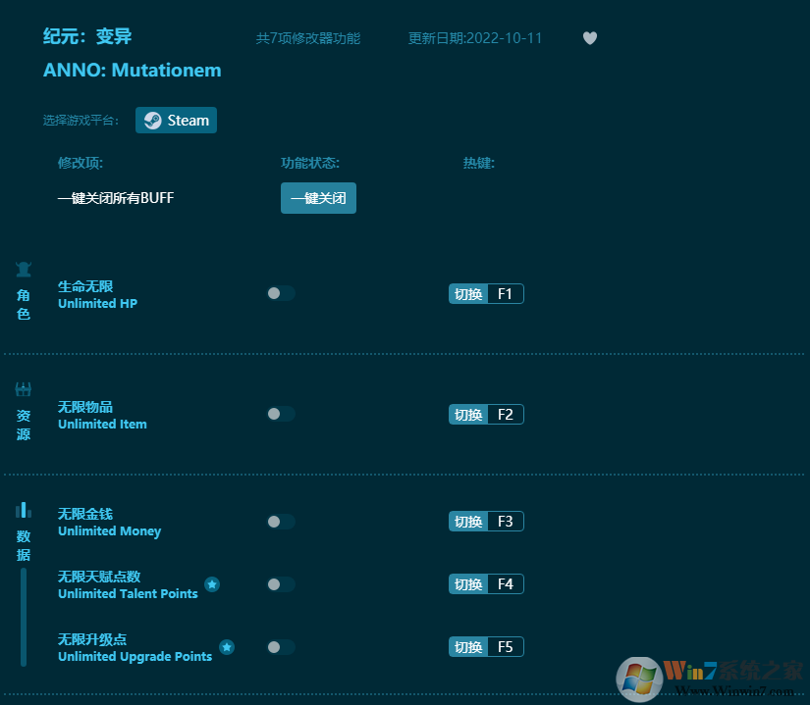Image resolution: width=810 pixels, height=705 pixels.
Task: Click the F1 hotkey switch button
Action: pos(486,294)
